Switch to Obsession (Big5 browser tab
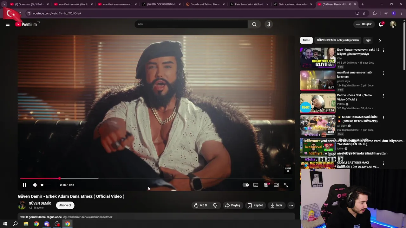The width and height of the screenshot is (406, 228). pos(30,4)
